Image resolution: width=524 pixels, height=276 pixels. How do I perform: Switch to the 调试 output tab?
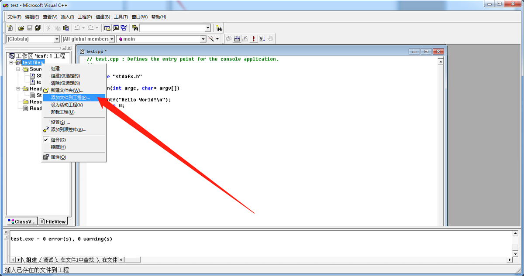point(48,260)
